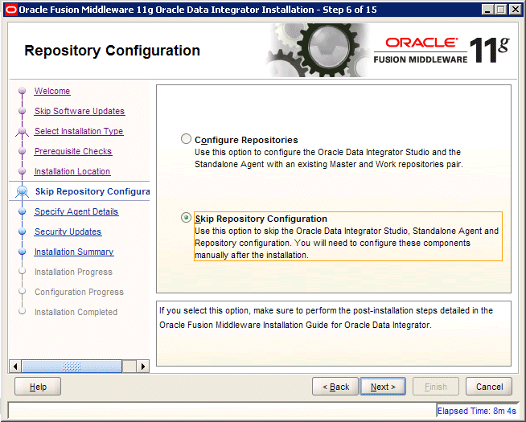Click the Oracle icon in title bar
The image size is (526, 422).
(x=11, y=10)
